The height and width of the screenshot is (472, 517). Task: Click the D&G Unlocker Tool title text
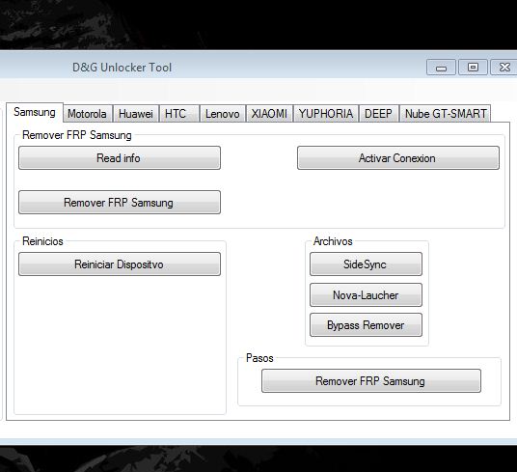pyautogui.click(x=122, y=68)
